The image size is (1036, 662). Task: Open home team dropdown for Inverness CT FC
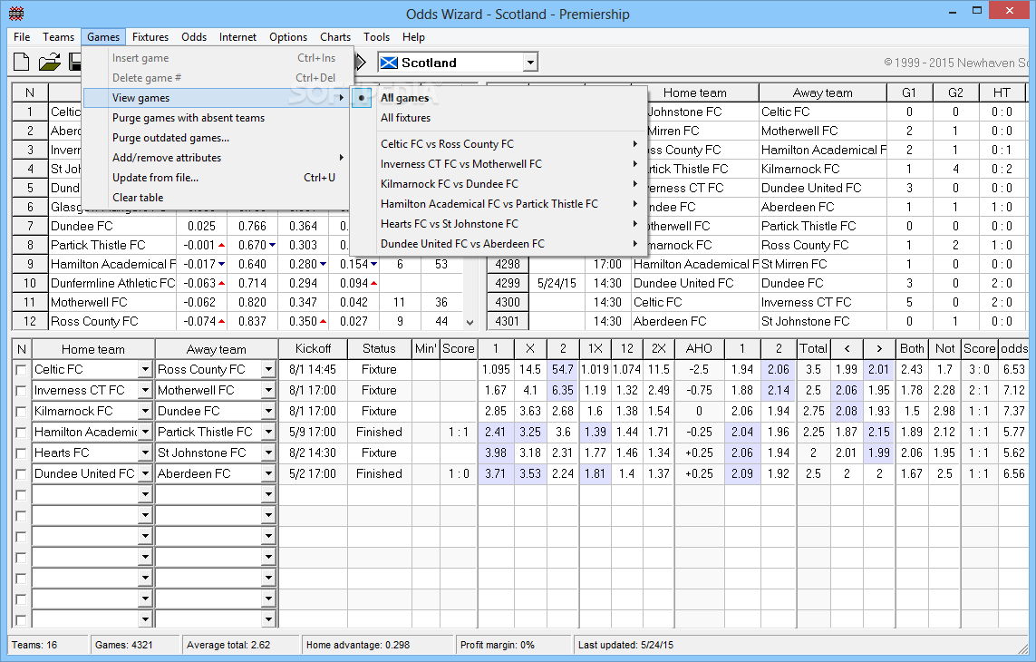click(x=145, y=391)
